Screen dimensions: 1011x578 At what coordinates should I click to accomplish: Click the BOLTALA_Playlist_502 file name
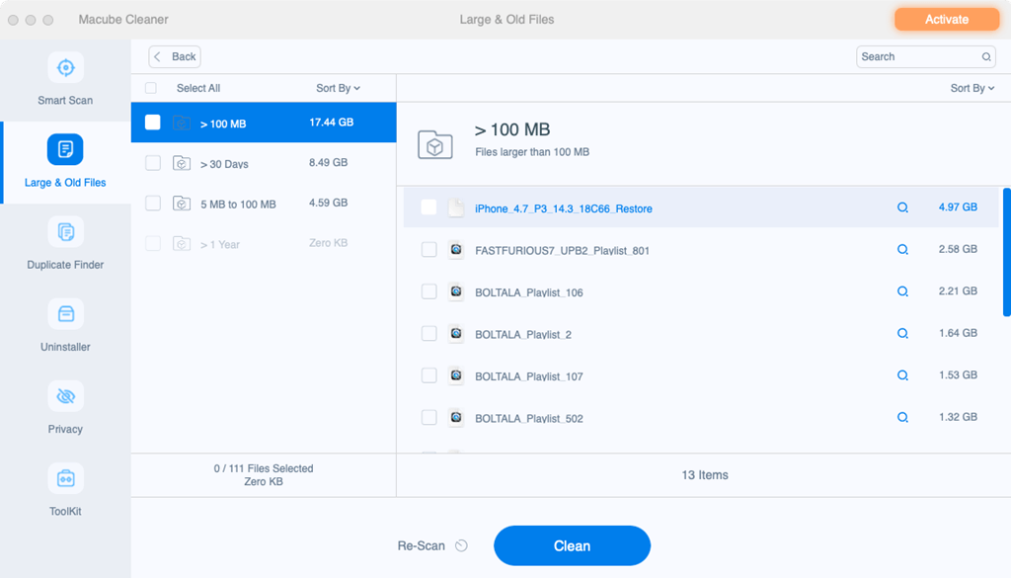tap(529, 418)
